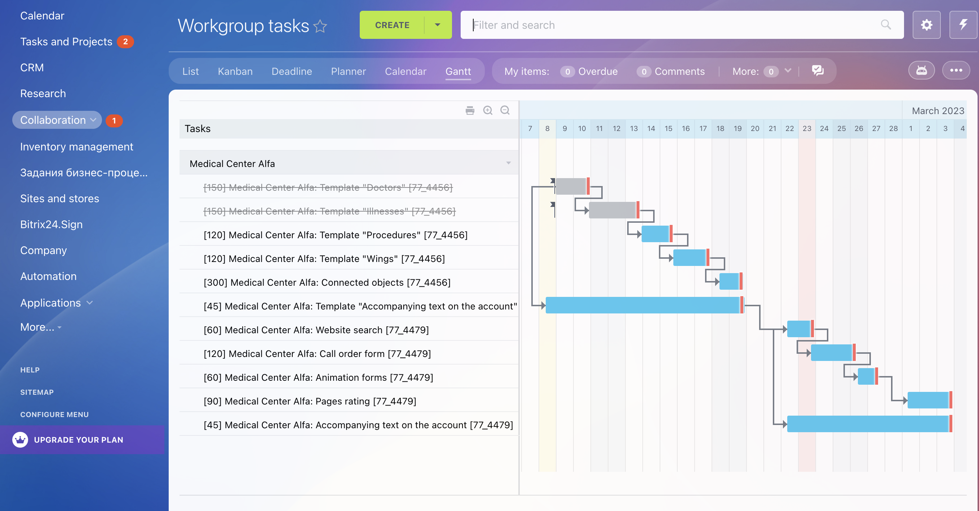Switch to the Kanban view tab

click(235, 71)
